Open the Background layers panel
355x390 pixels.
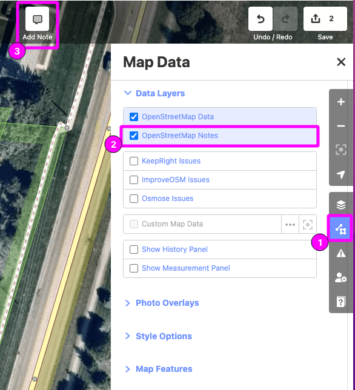click(341, 205)
